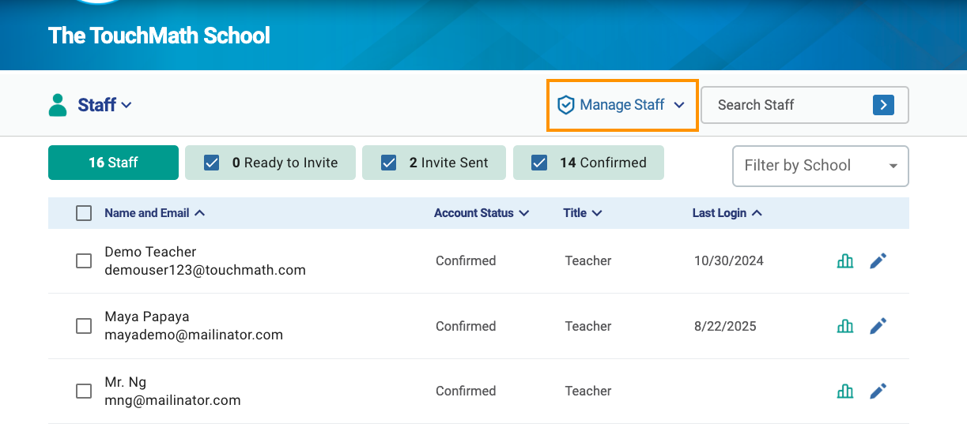
Task: Click The TouchMath School heading
Action: 159,36
